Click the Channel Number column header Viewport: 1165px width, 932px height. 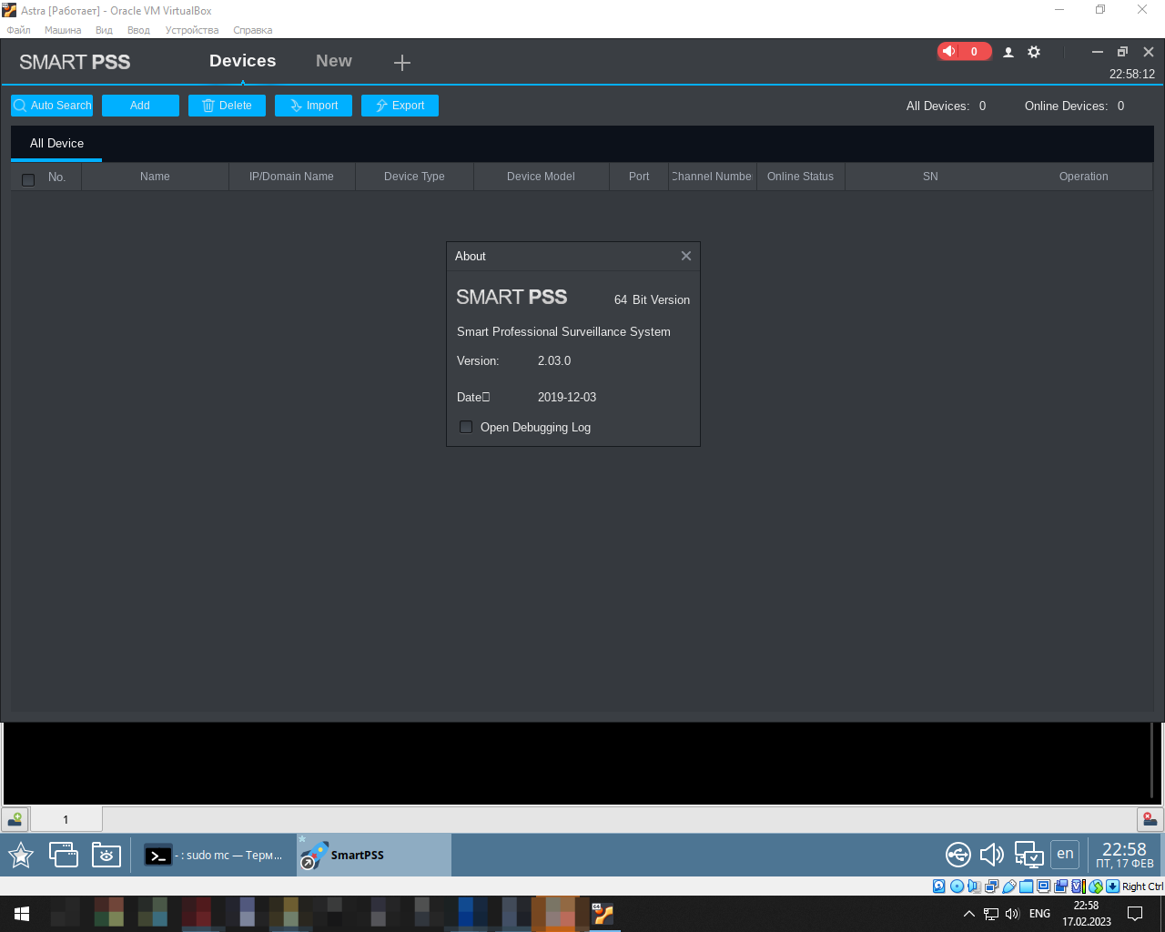pos(713,177)
